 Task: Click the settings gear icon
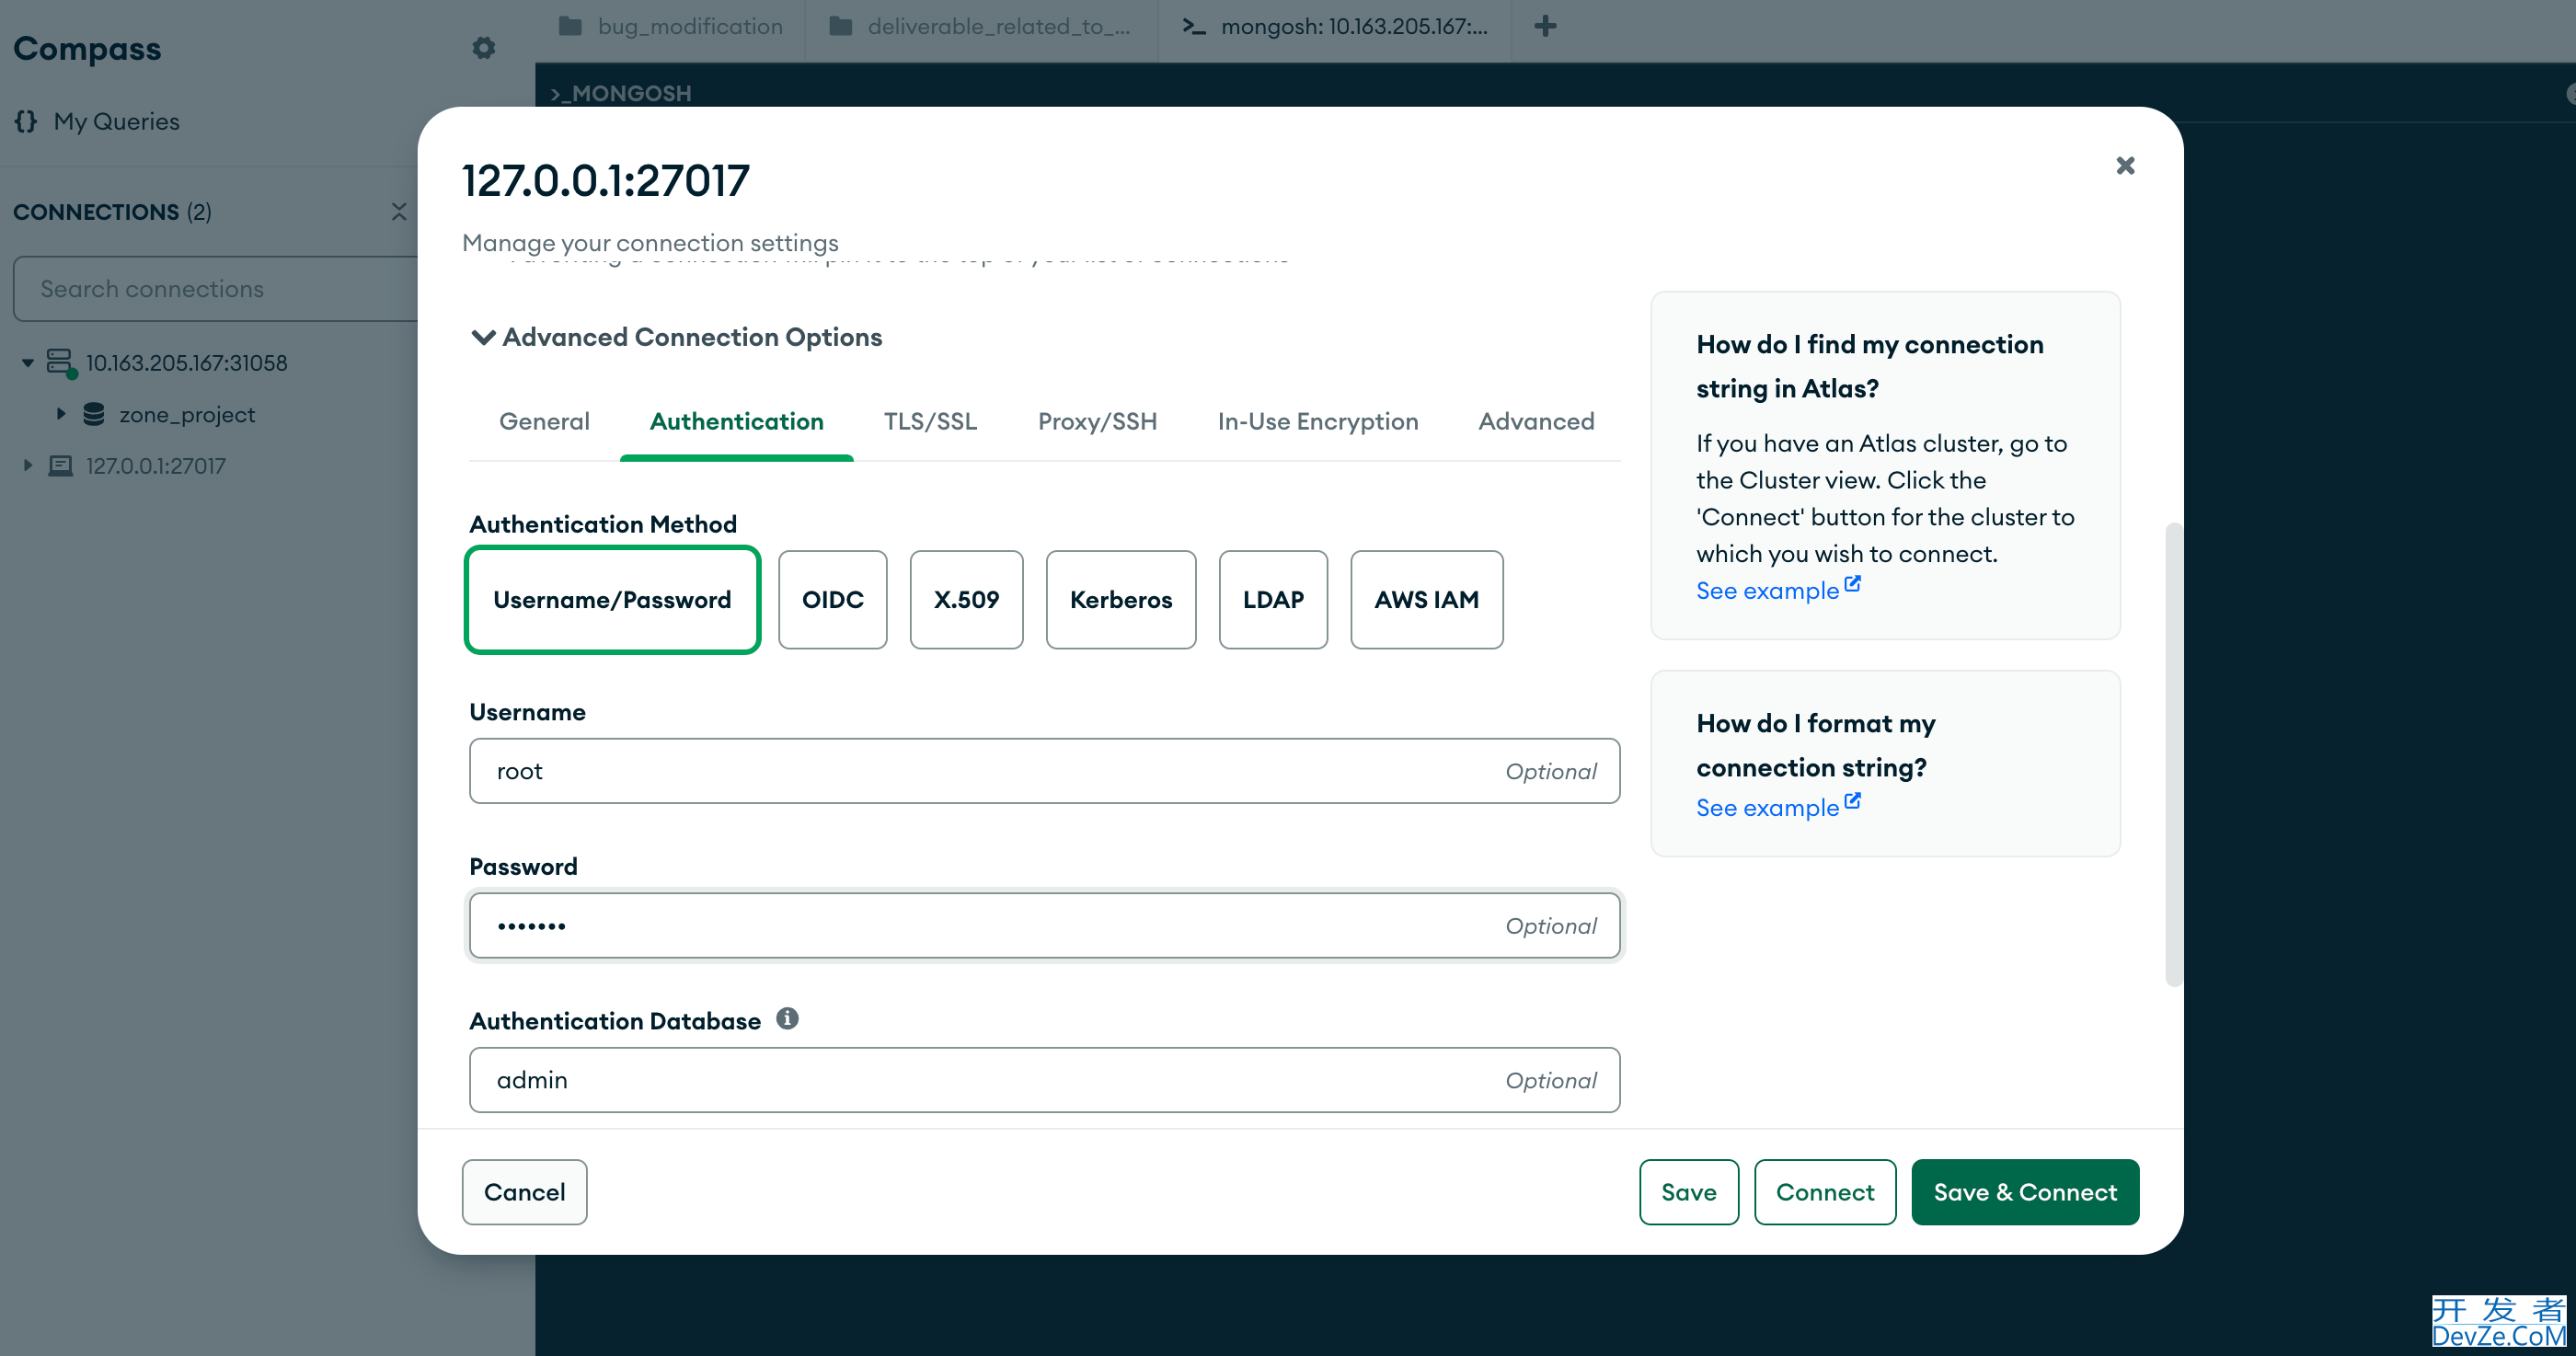point(484,48)
